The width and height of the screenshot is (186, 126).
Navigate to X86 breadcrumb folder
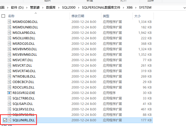pyautogui.click(x=129, y=8)
